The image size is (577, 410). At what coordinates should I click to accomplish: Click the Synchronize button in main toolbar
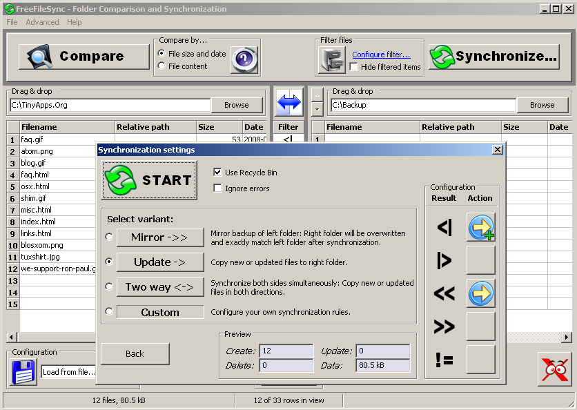tap(494, 57)
